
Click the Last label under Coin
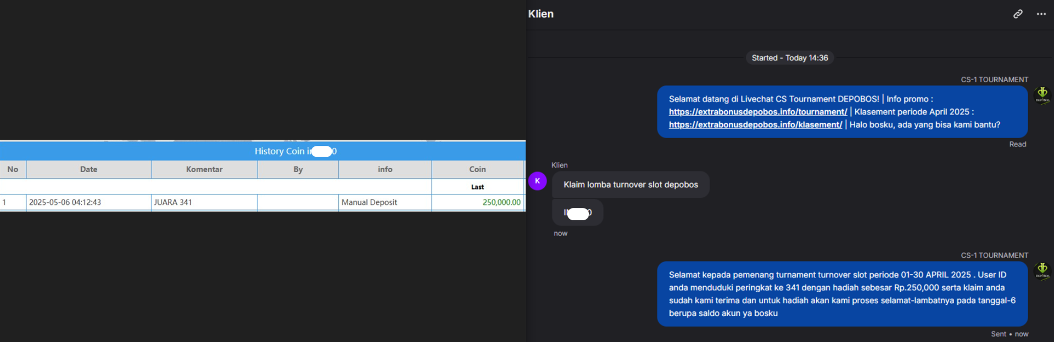[x=477, y=187]
